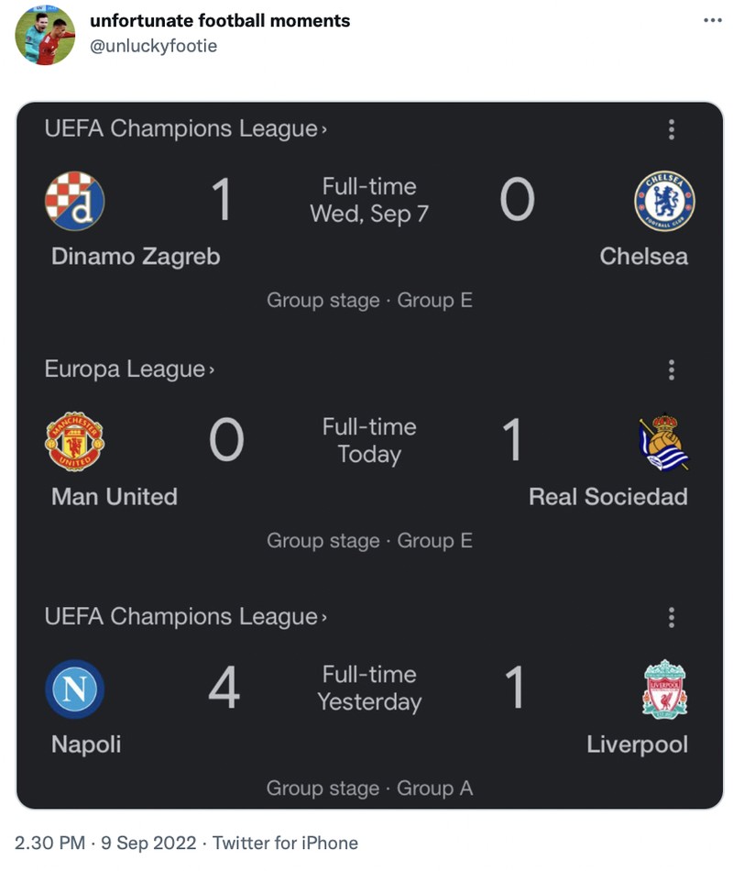This screenshot has height=871, width=733.
Task: Select the Napoli team name
Action: [86, 744]
